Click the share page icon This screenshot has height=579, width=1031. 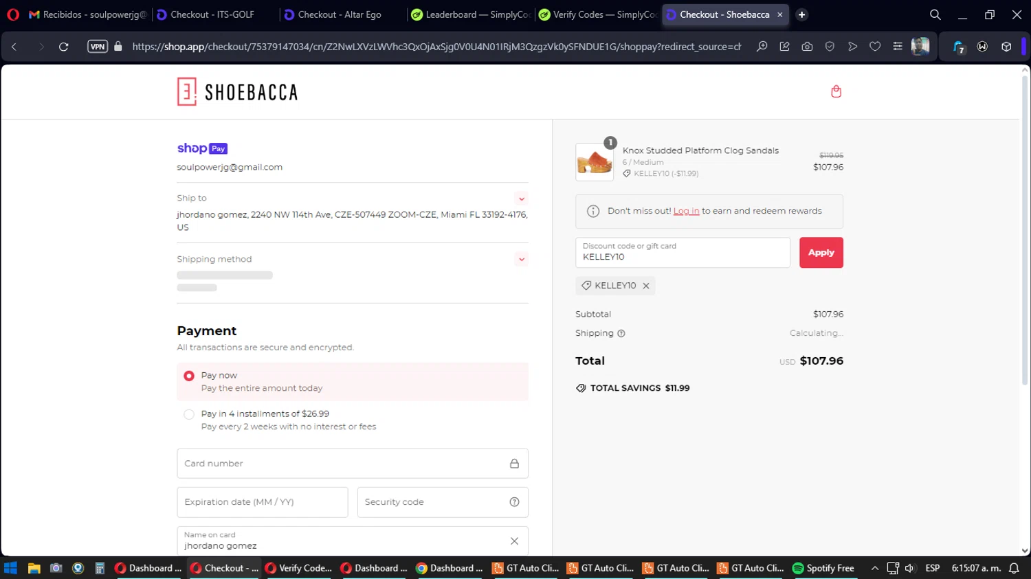pyautogui.click(x=784, y=47)
